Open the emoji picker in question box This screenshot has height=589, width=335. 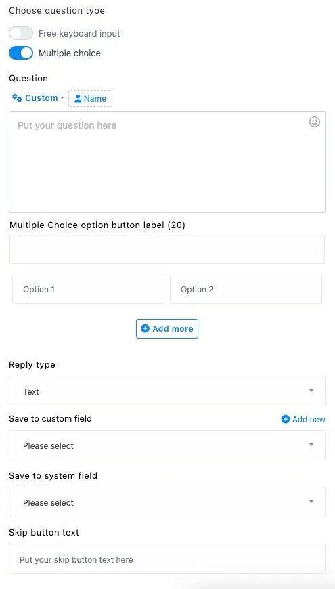pyautogui.click(x=314, y=122)
